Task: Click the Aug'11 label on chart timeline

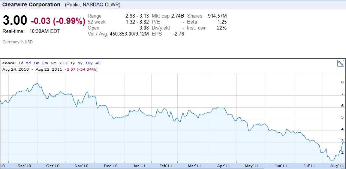Action: point(338,166)
